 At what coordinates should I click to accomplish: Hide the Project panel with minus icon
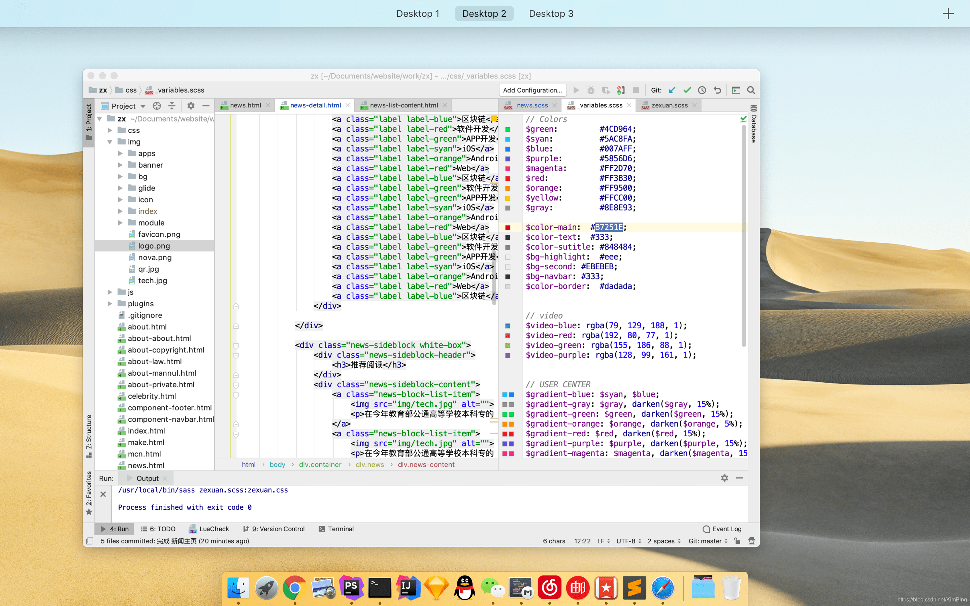206,106
